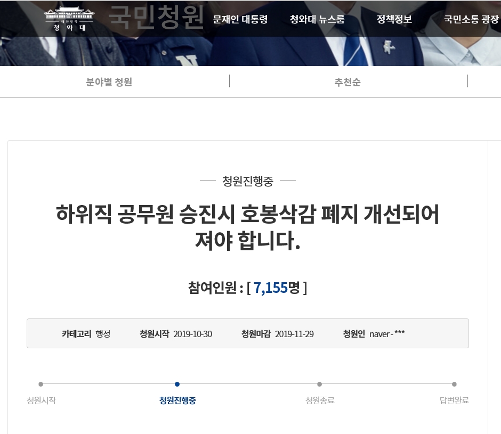Open the 국민소통 광장 menu

(471, 19)
